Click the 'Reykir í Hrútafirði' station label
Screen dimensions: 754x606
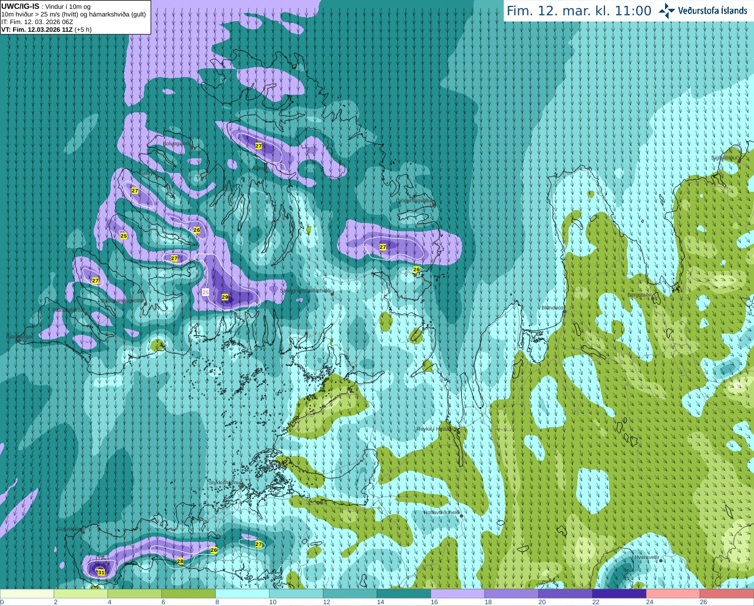(x=436, y=429)
